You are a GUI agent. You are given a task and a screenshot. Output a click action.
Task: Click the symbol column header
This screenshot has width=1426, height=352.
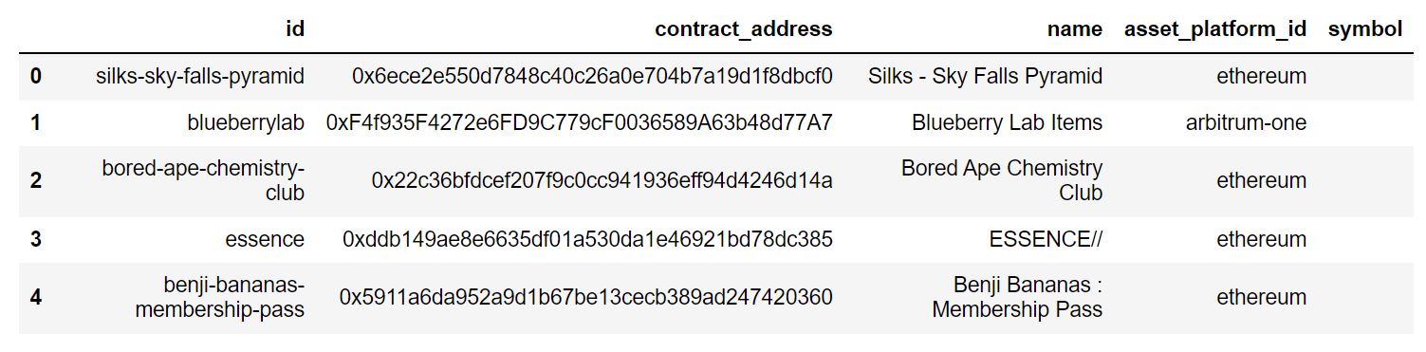(1365, 29)
